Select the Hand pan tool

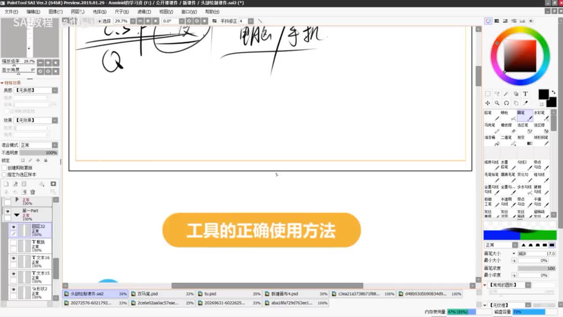point(516,103)
